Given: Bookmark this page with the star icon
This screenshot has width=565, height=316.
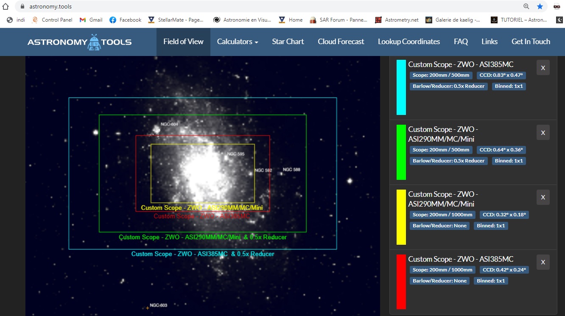Looking at the screenshot, I should click(540, 6).
